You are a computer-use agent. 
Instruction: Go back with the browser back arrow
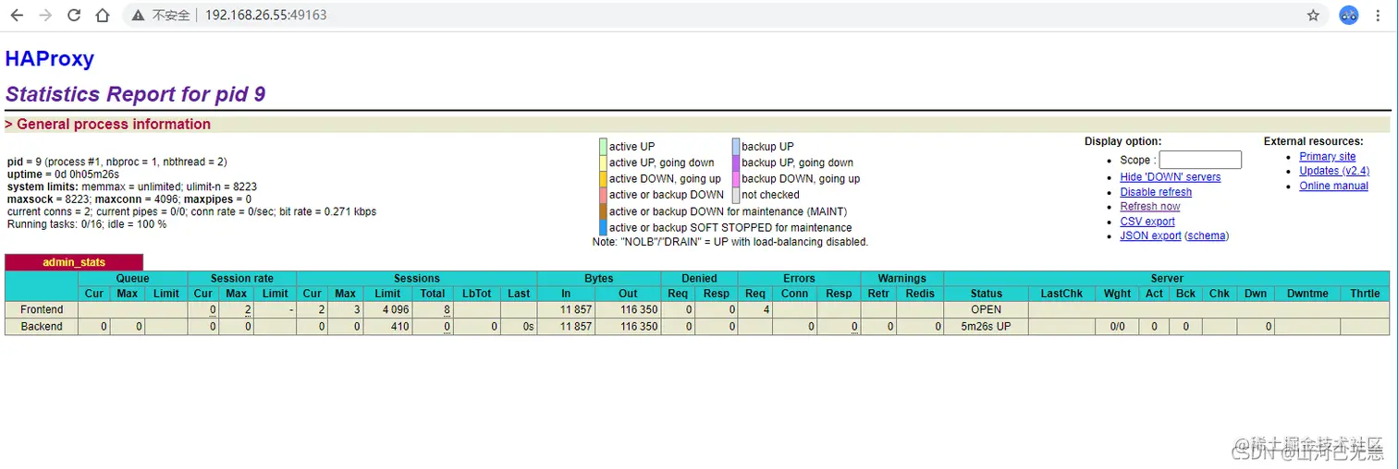(17, 15)
